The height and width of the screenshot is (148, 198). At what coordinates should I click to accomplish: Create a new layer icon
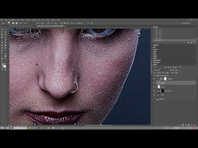(191, 125)
